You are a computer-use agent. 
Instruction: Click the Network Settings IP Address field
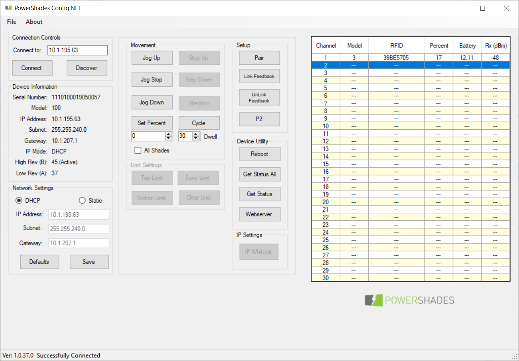tap(79, 215)
